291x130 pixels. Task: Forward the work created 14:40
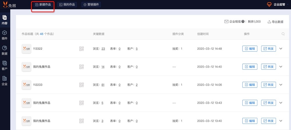(269, 67)
